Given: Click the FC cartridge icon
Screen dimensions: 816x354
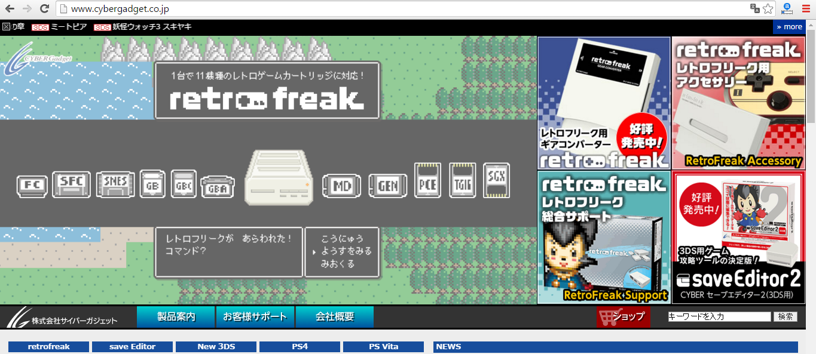Looking at the screenshot, I should click(x=32, y=186).
